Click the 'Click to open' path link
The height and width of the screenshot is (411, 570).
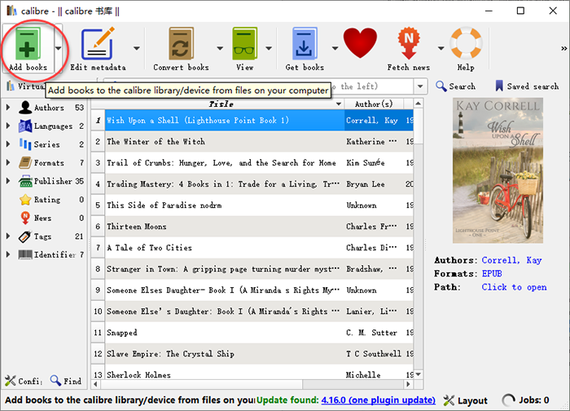[514, 287]
